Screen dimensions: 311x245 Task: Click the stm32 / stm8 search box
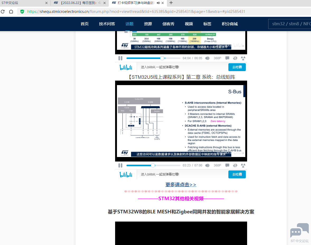point(290,24)
